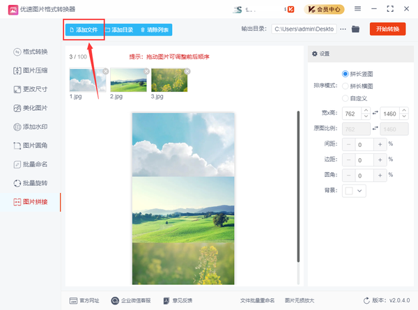The image size is (418, 310).
Task: Click the 添加文件 add file button
Action: point(84,30)
